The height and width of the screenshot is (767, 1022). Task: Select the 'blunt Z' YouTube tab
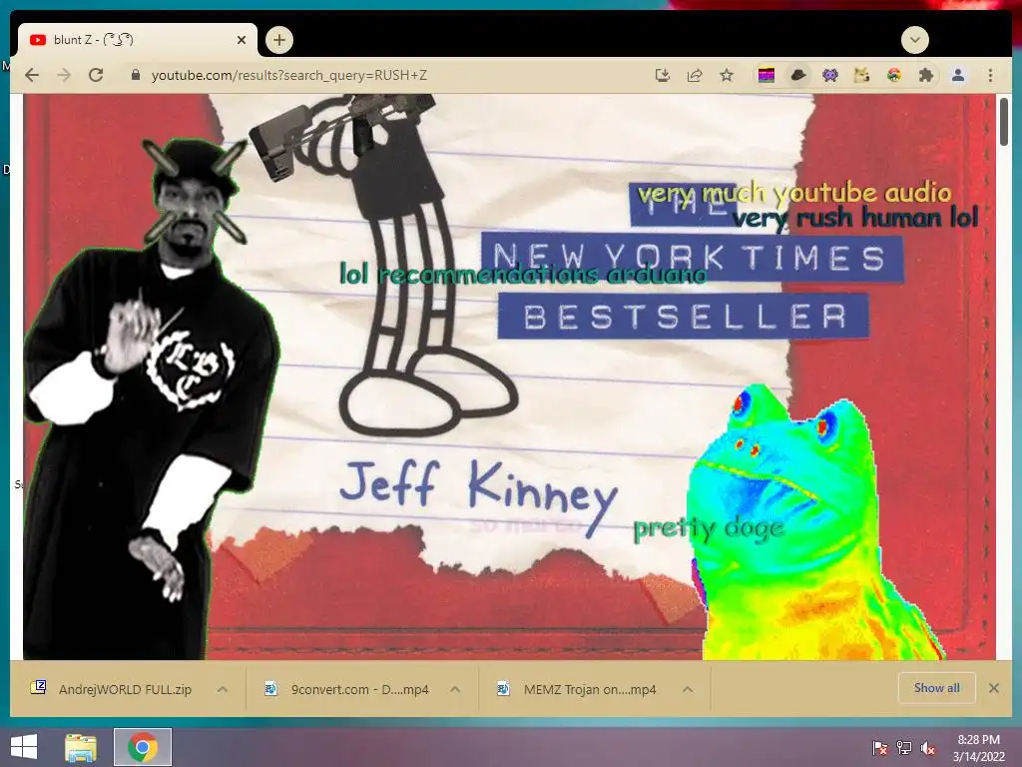click(x=138, y=40)
